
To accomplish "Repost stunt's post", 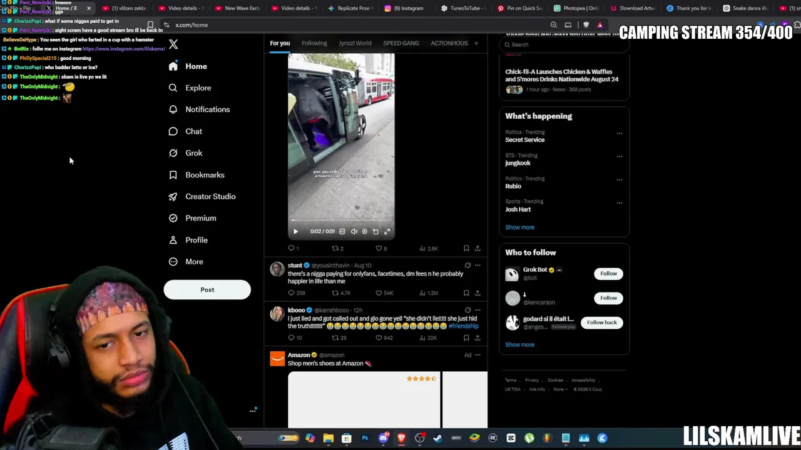I will coord(341,293).
